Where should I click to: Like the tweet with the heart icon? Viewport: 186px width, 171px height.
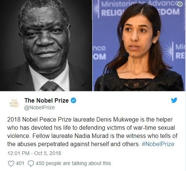pyautogui.click(x=11, y=163)
